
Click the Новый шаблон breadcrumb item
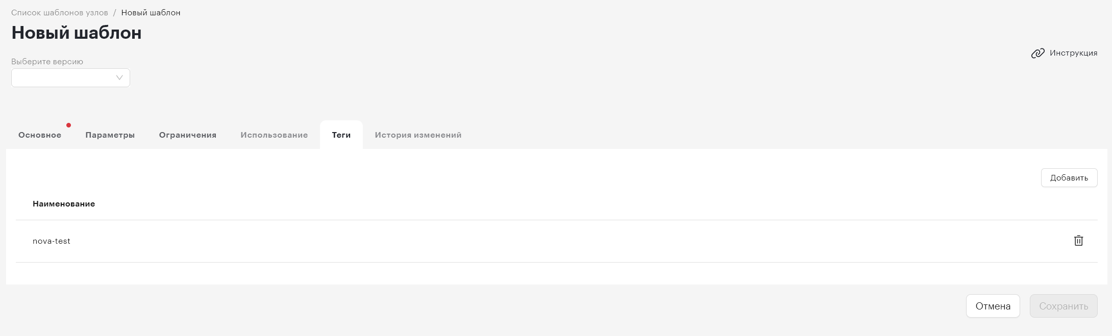[151, 12]
